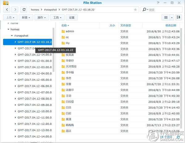This screenshot has width=185, height=143.
Task: Click the File Station app icon
Action: pyautogui.click(x=6, y=3)
